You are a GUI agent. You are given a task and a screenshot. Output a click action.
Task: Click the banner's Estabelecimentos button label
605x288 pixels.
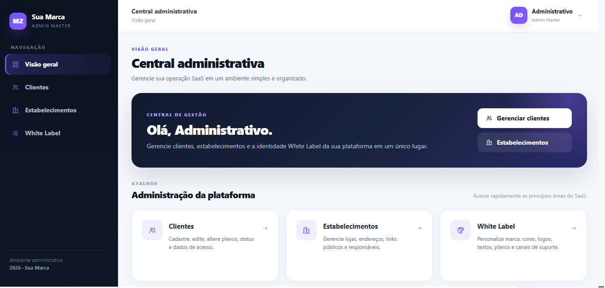(x=522, y=142)
